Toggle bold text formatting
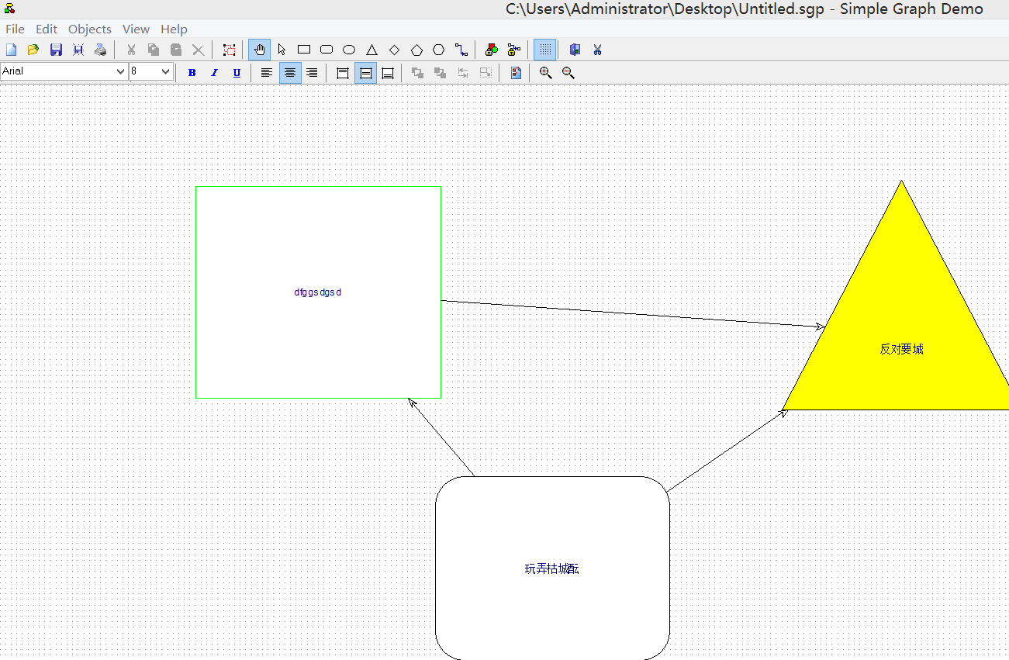Screen dimensions: 1009x660 tap(192, 72)
